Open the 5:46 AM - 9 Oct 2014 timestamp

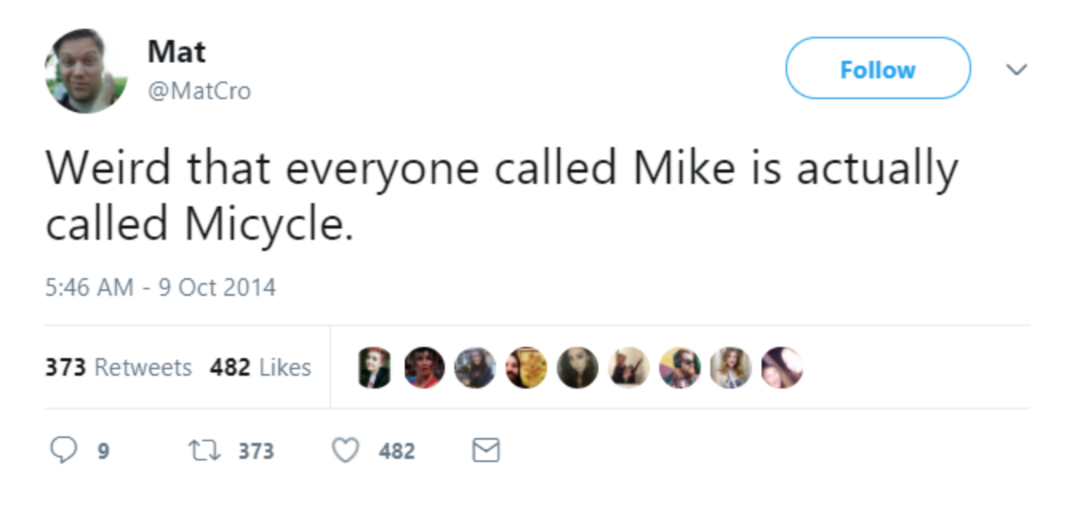tap(160, 287)
